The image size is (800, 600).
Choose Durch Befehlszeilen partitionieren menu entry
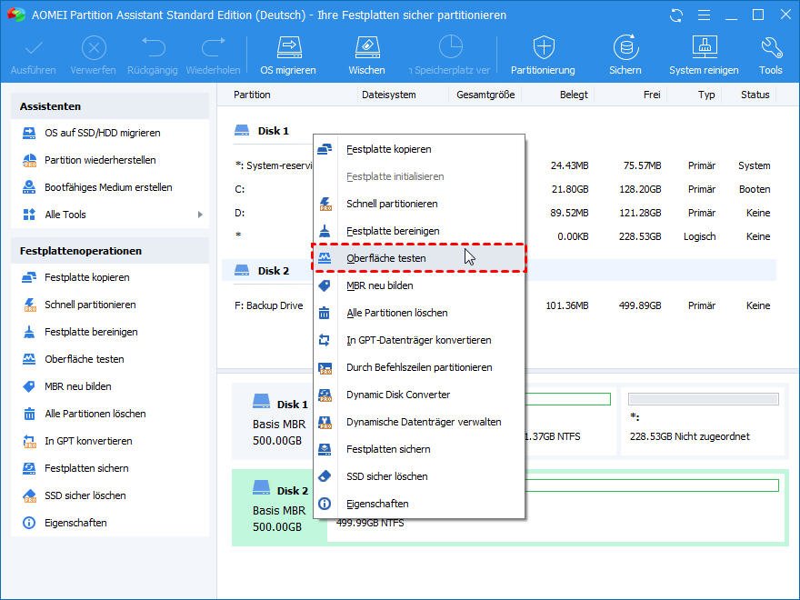pyautogui.click(x=419, y=367)
